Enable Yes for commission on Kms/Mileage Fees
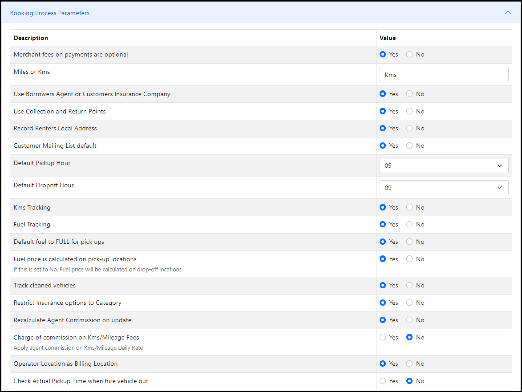This screenshot has height=392, width=522. [x=383, y=337]
